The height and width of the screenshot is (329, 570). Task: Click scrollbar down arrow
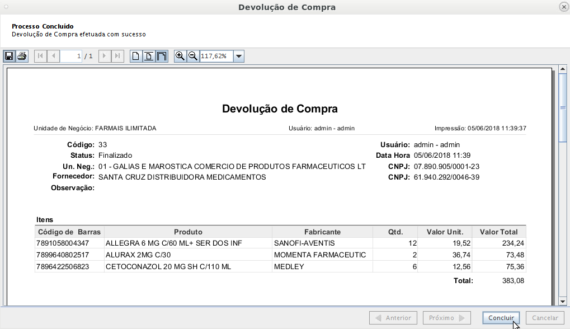(x=563, y=302)
